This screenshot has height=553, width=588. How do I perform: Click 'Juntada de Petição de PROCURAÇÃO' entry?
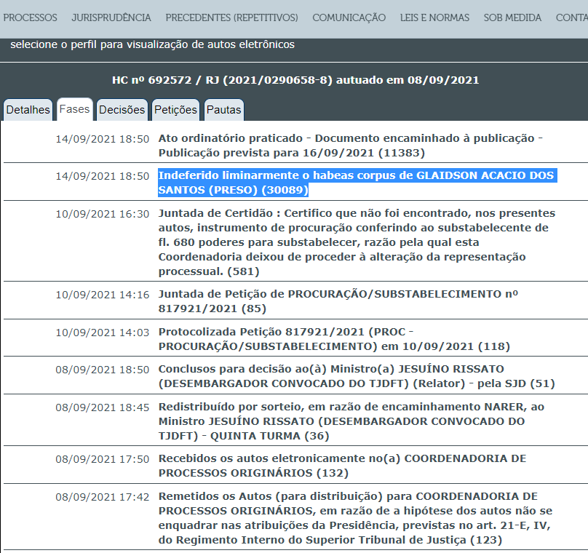[338, 301]
